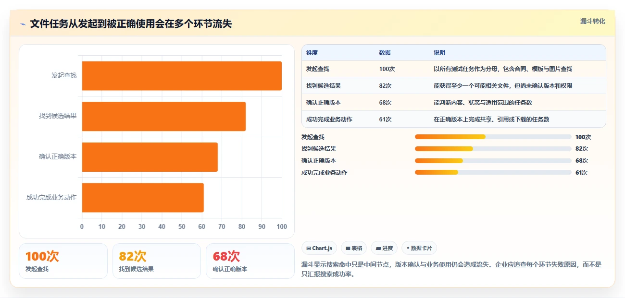Click the 找到候选结果 progress bar
This screenshot has height=298, width=625.
coord(493,149)
